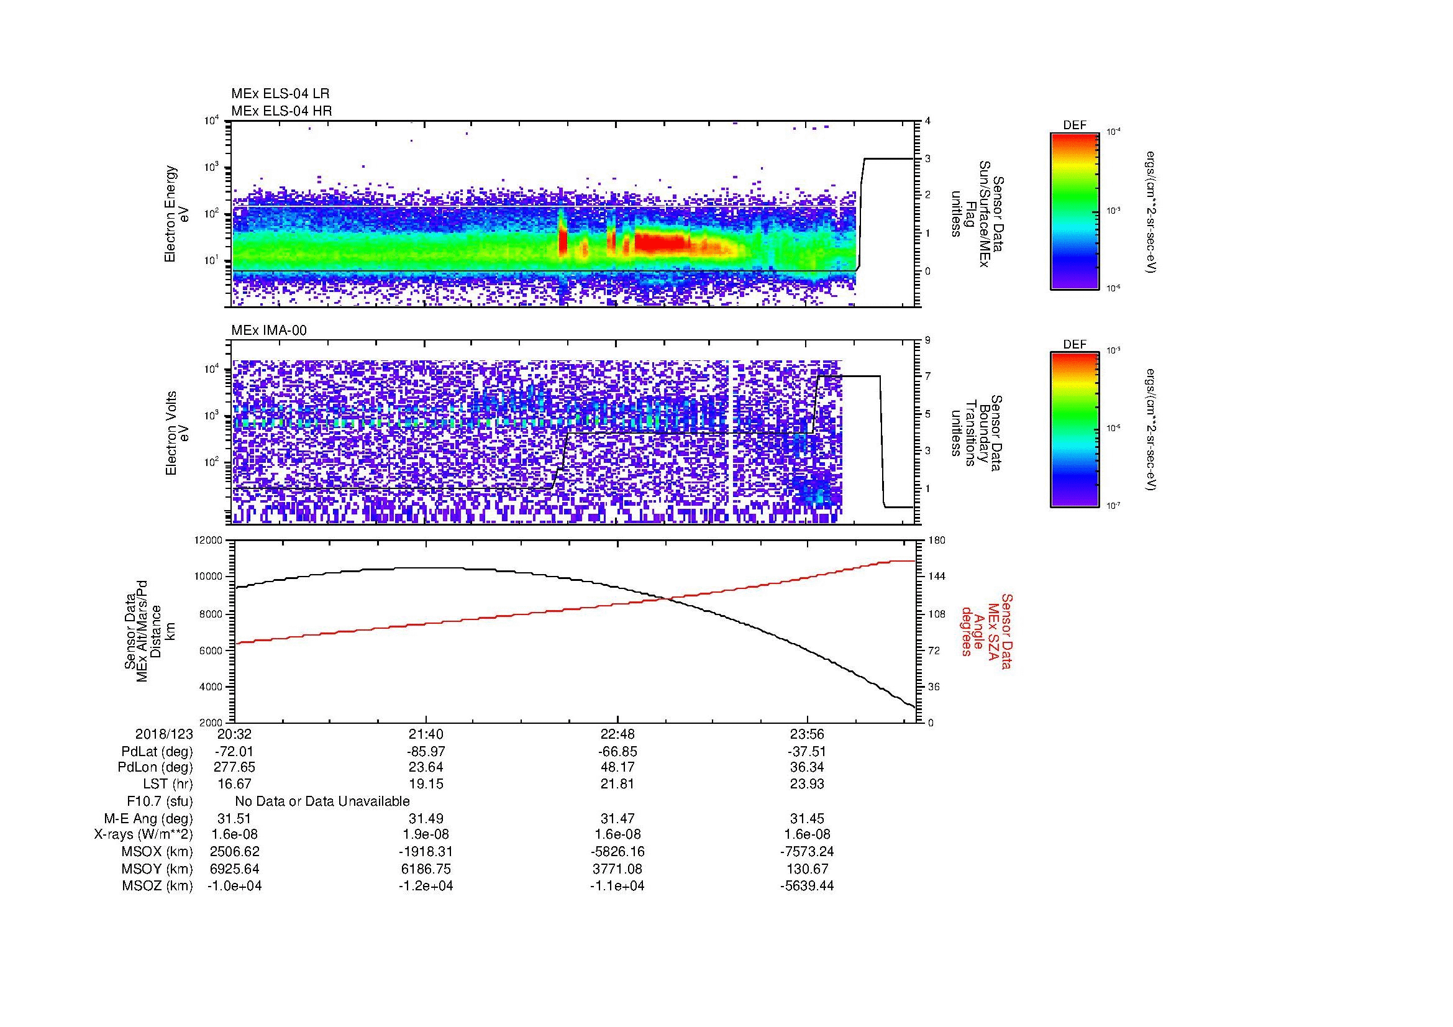Click the F10.7 (sfu) row label
Viewport: 1453px width, 1027px height.
160,801
